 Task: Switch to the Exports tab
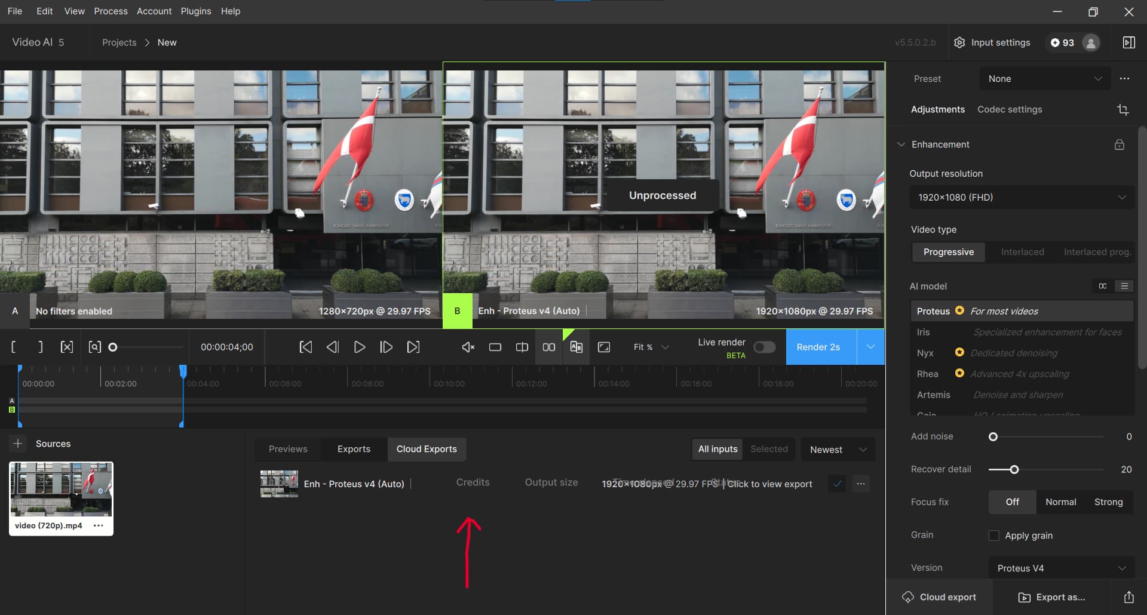354,449
